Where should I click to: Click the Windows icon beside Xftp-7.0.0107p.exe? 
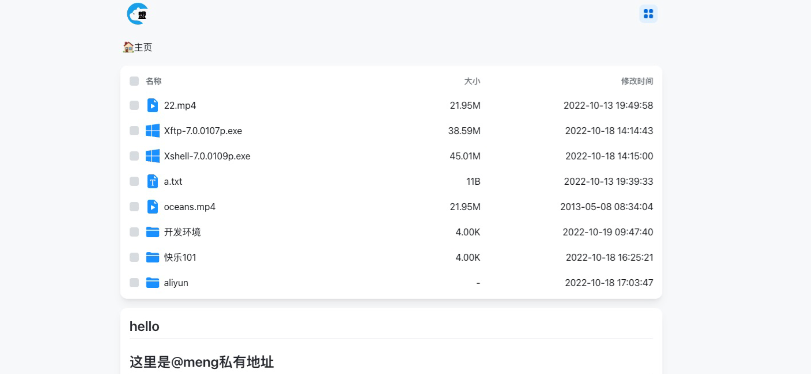[153, 131]
